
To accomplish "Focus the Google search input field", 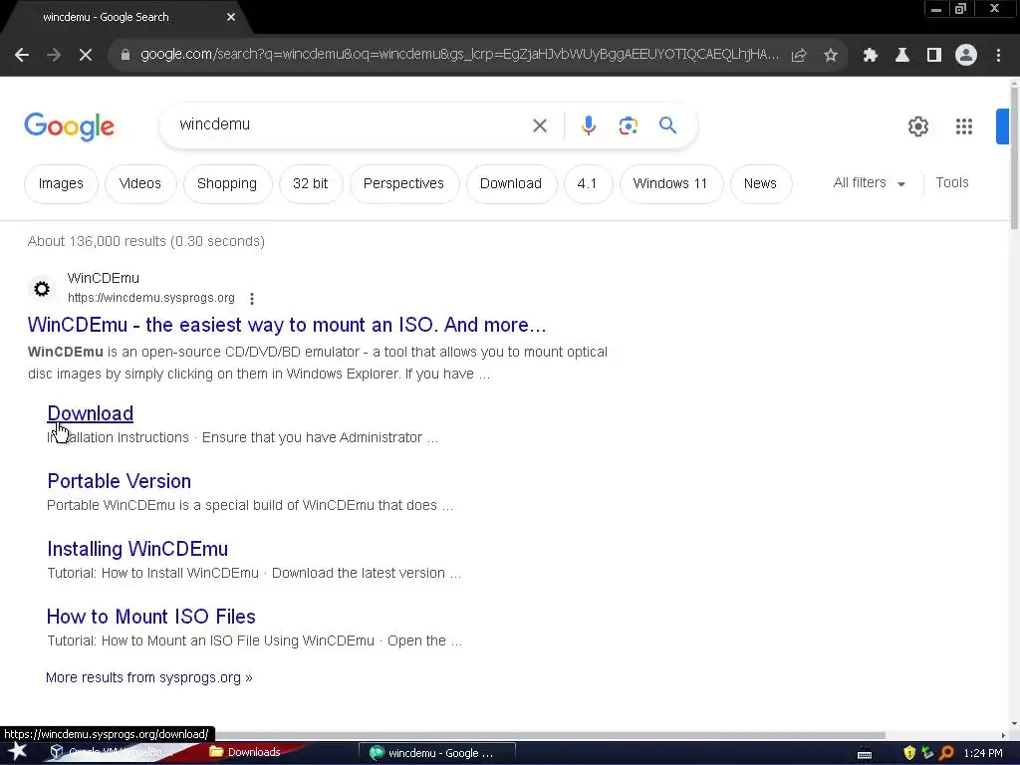I will (x=352, y=125).
